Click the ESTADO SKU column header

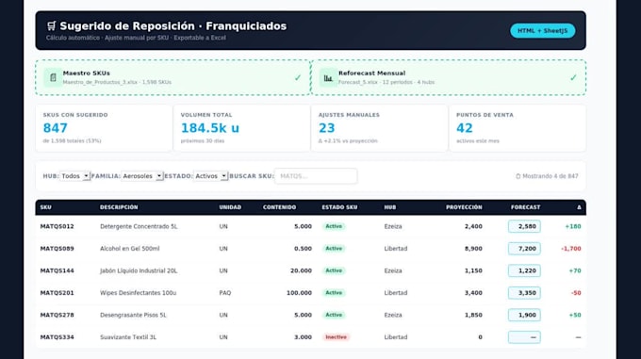(x=339, y=207)
